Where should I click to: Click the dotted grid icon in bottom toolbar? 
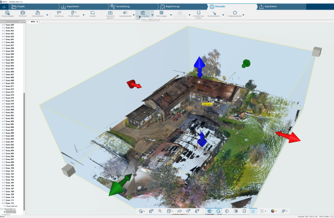point(262,211)
